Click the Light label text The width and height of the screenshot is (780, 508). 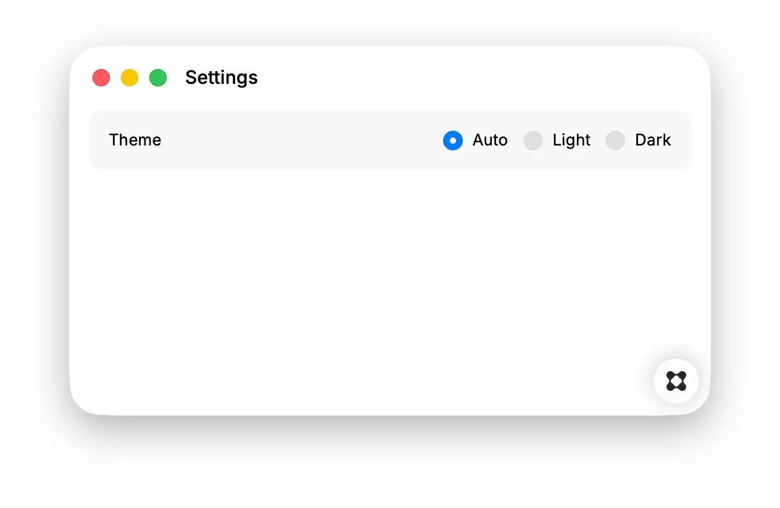point(571,141)
